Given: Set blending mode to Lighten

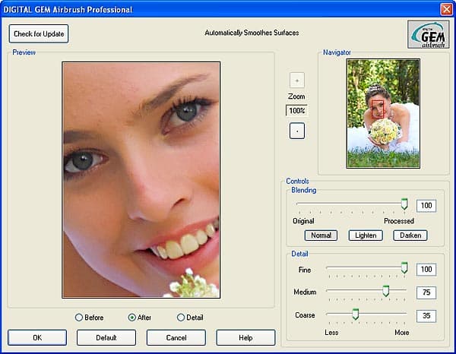Looking at the screenshot, I should [366, 235].
